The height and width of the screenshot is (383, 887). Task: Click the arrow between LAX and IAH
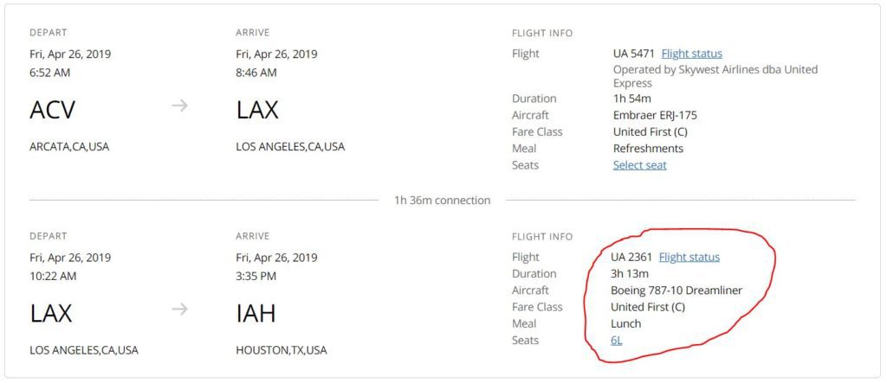click(179, 310)
